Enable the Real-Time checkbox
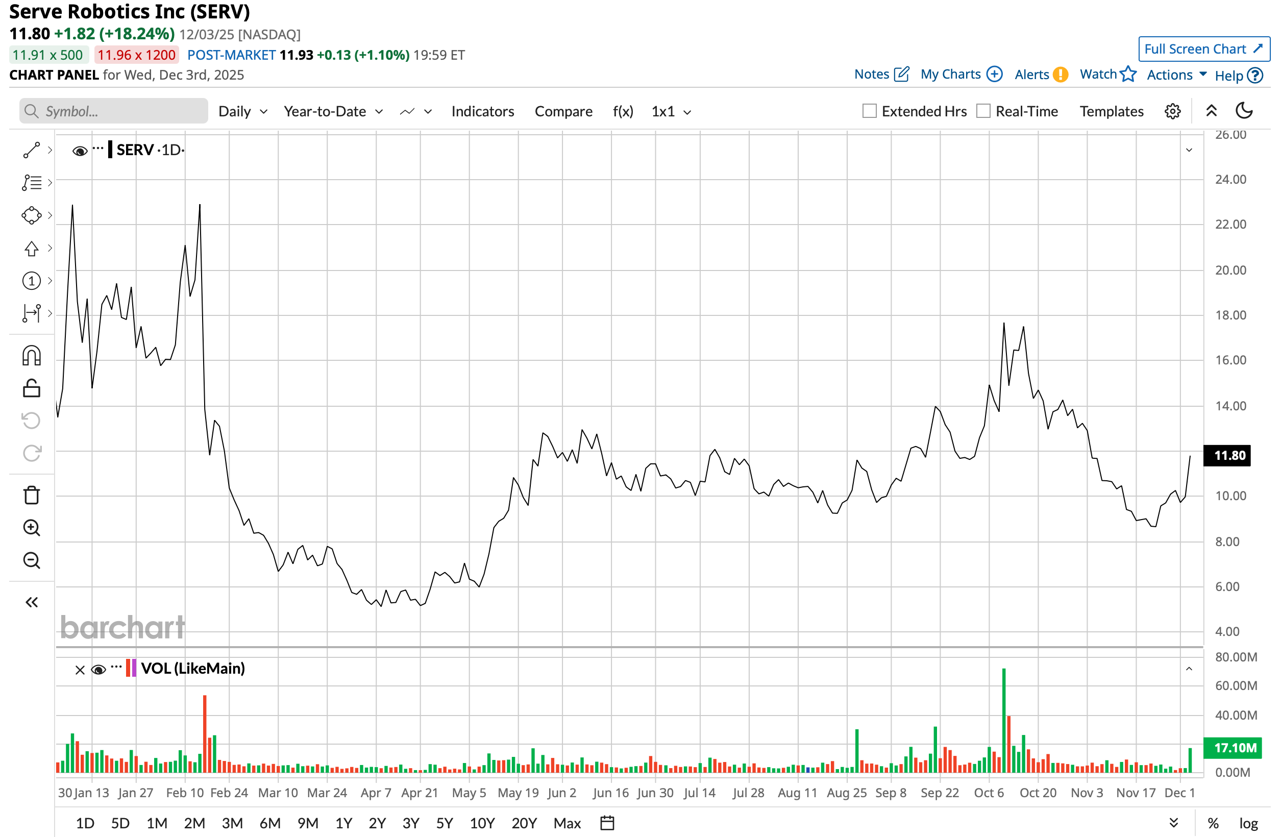The image size is (1281, 837). point(983,111)
